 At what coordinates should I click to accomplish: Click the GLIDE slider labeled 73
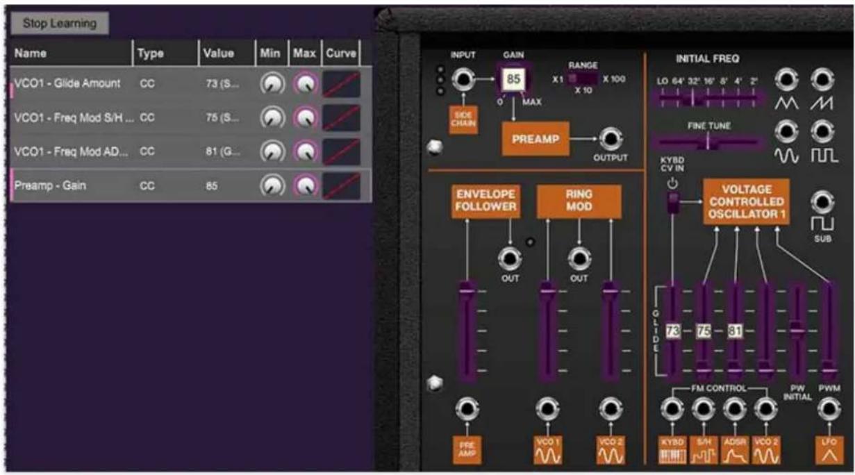[672, 329]
